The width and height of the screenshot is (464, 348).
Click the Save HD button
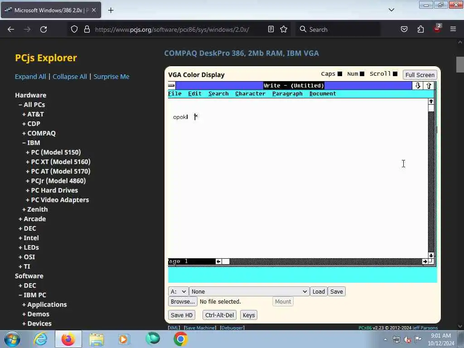point(181,315)
